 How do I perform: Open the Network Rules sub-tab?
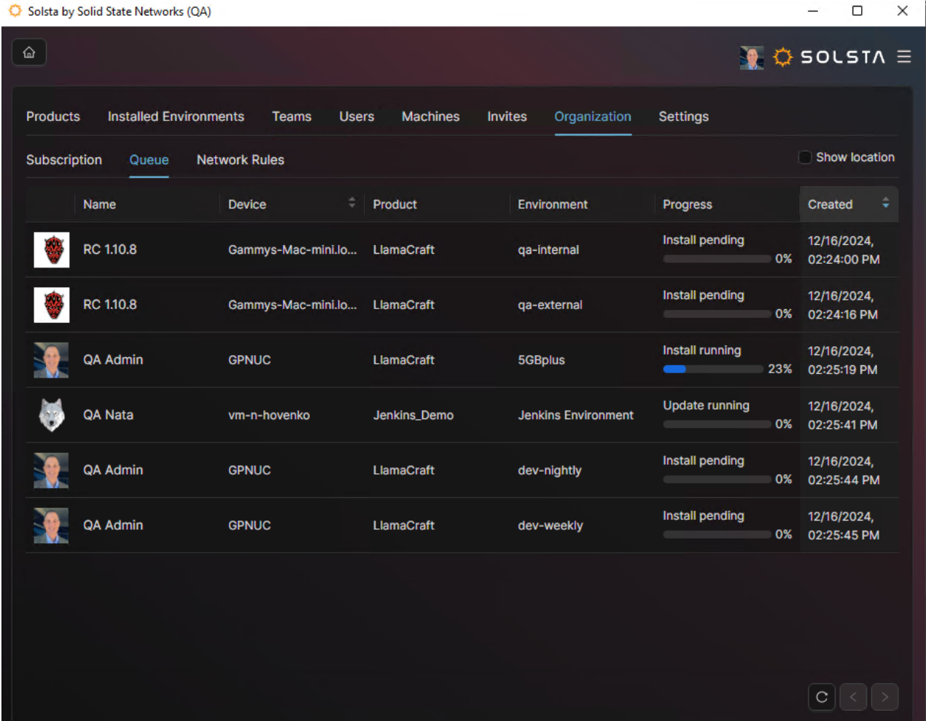click(x=241, y=160)
